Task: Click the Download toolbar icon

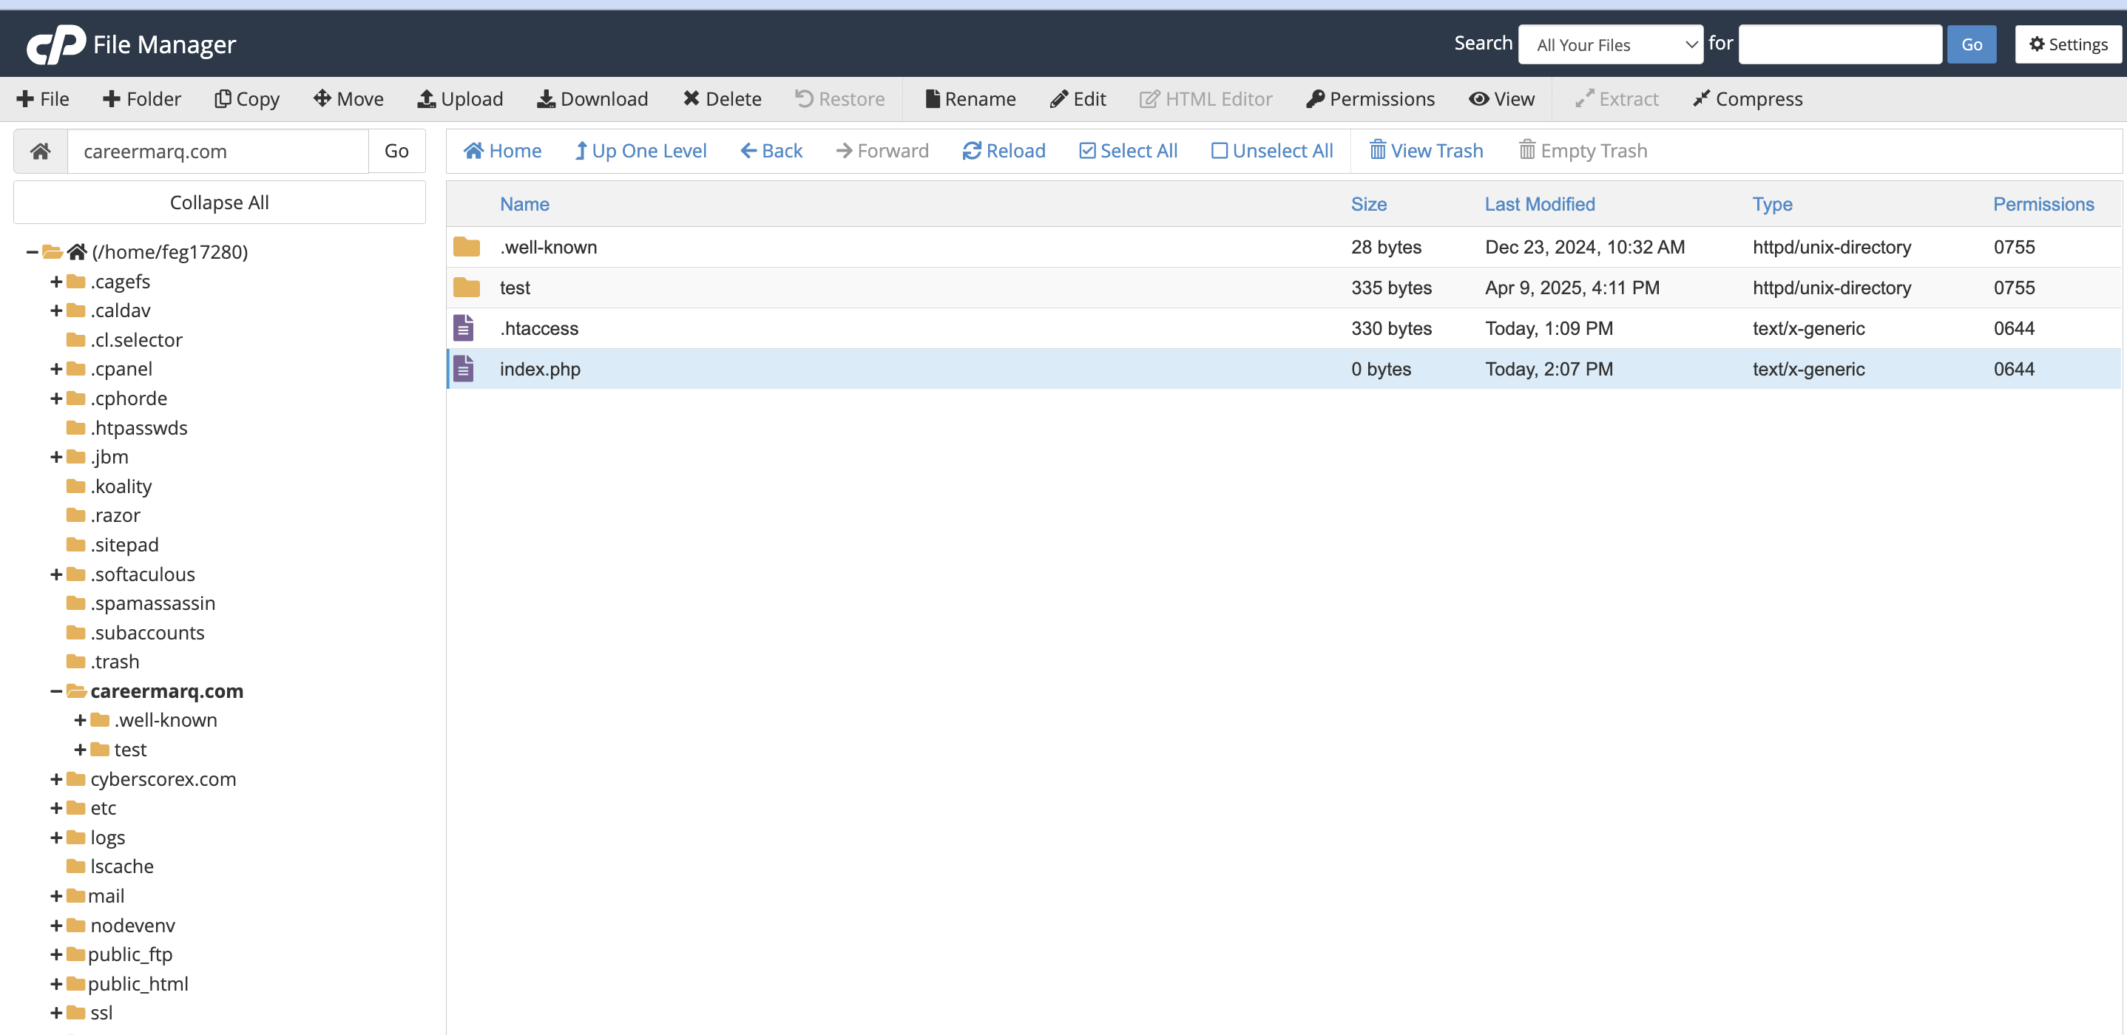Action: click(x=546, y=99)
